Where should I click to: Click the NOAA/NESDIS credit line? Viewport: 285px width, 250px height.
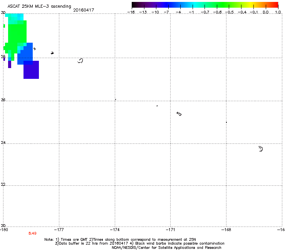coord(166,248)
